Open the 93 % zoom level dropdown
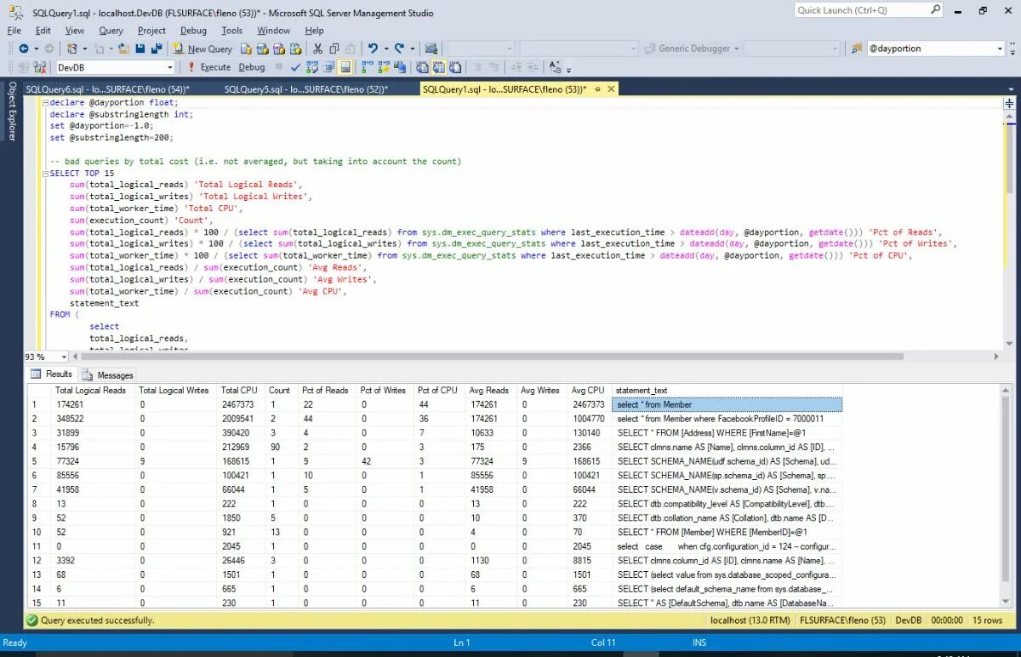This screenshot has width=1021, height=657. tap(63, 357)
